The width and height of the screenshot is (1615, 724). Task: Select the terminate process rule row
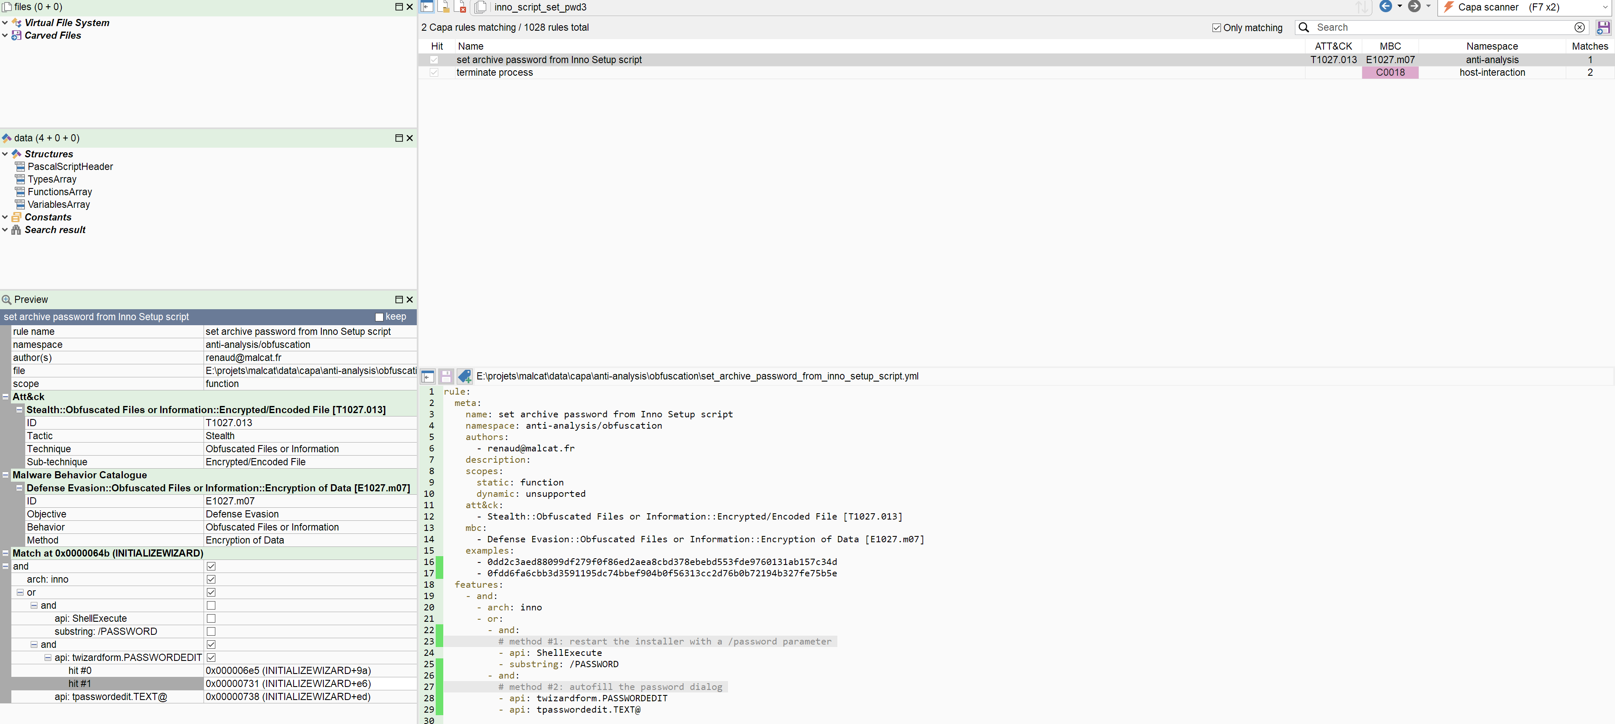[x=1016, y=73]
